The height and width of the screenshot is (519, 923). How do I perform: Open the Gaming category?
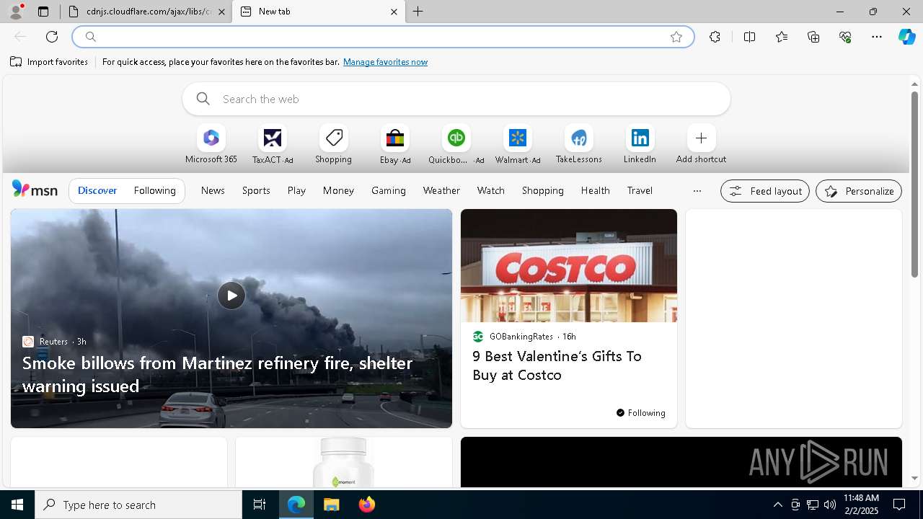click(x=389, y=190)
